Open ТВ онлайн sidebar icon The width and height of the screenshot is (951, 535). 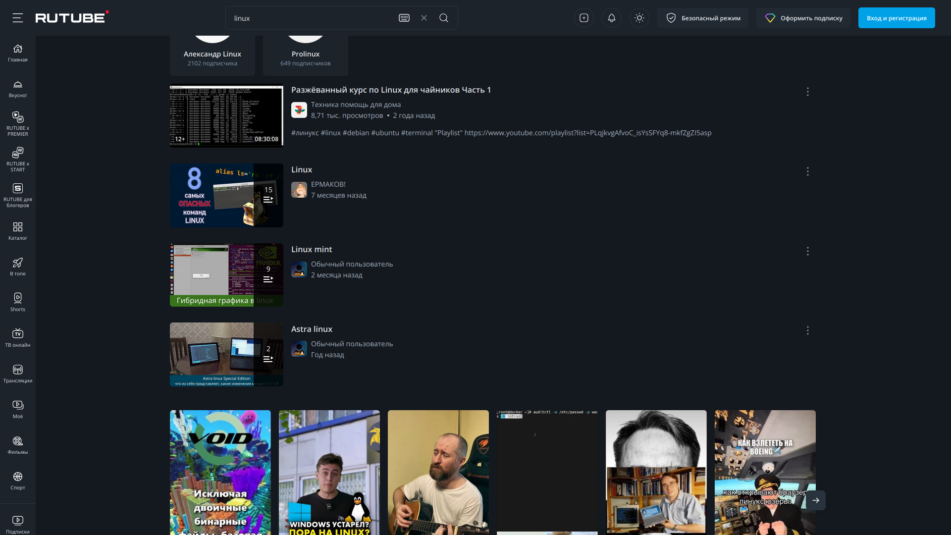coord(18,337)
